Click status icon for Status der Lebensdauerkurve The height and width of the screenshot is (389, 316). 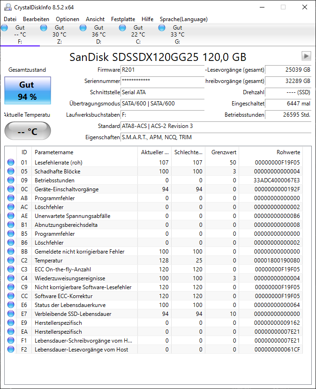pos(11,305)
